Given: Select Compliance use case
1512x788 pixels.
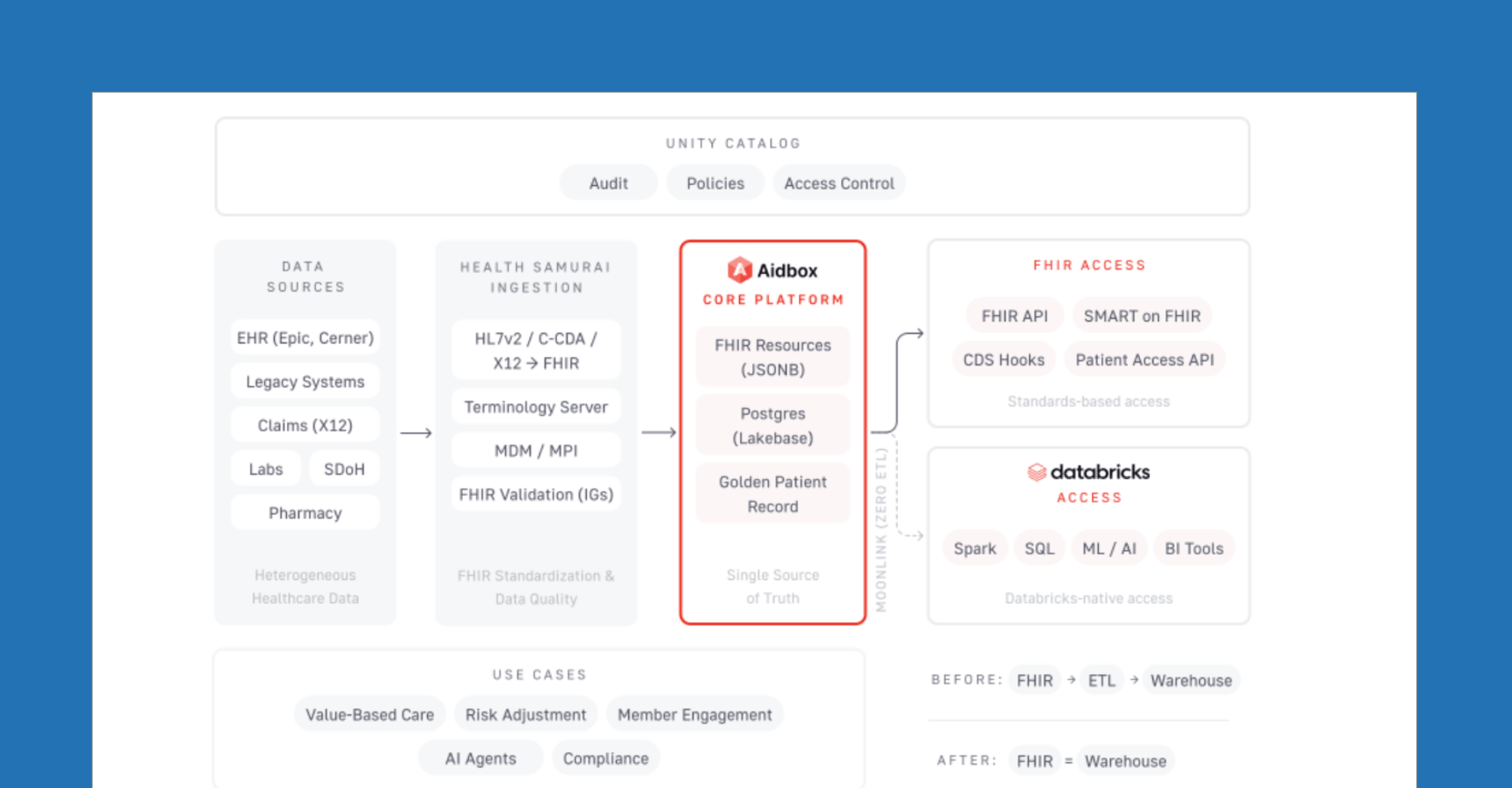Looking at the screenshot, I should [x=605, y=757].
